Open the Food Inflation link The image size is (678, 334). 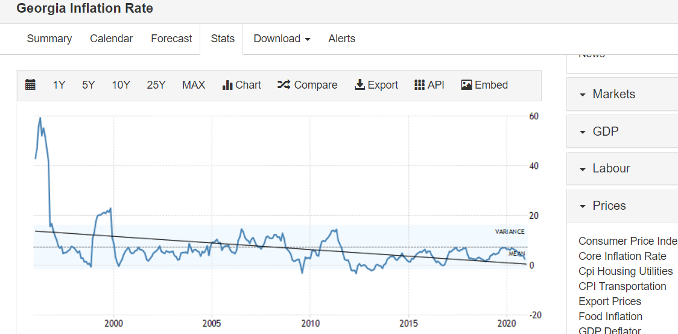click(610, 317)
